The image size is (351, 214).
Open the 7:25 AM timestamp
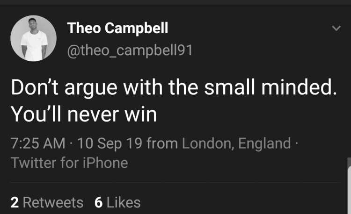click(38, 143)
